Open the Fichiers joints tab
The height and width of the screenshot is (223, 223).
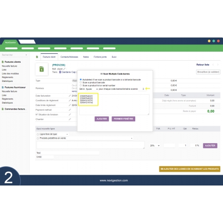pos(100,57)
